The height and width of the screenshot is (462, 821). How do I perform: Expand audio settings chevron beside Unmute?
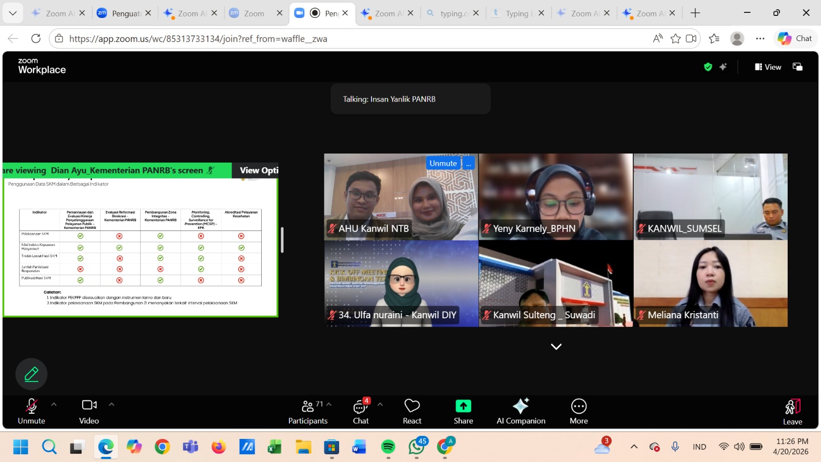point(54,404)
